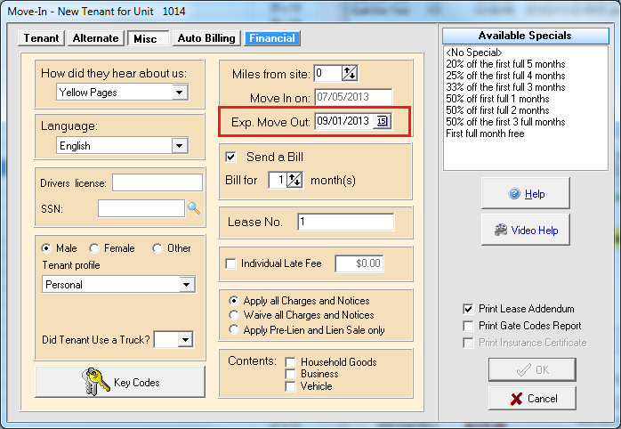The width and height of the screenshot is (621, 429).
Task: Select the Female radio button
Action: 94,248
